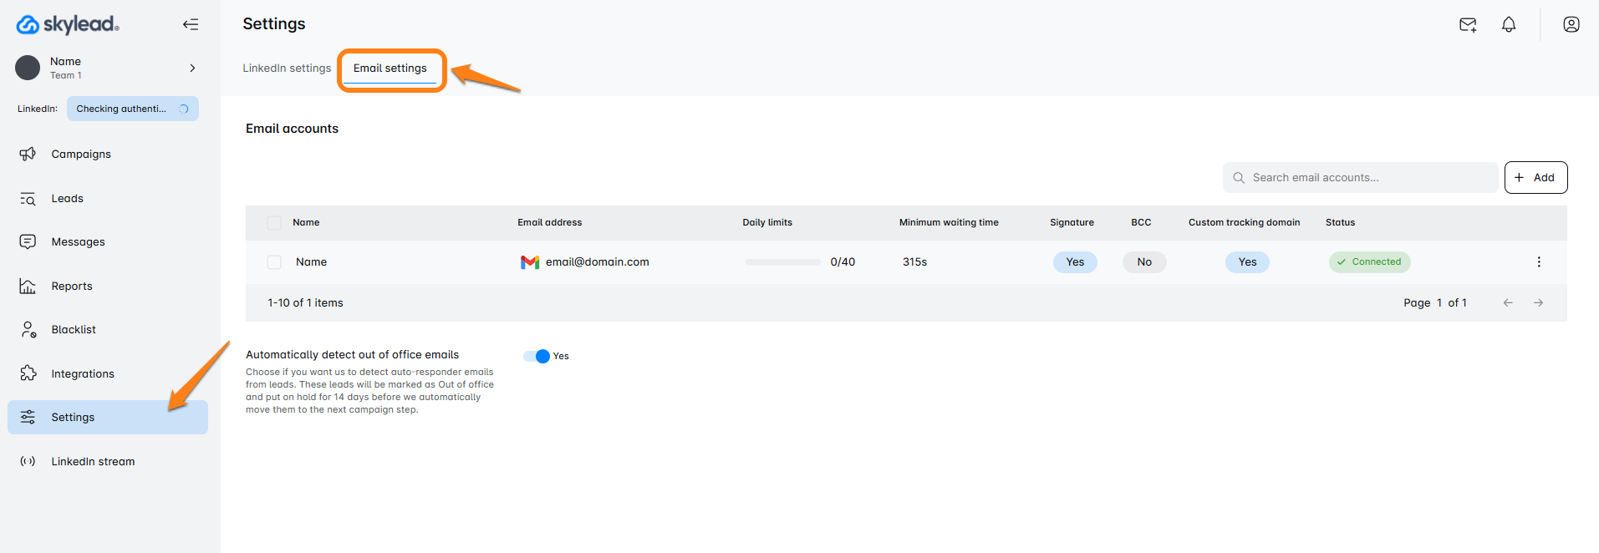The image size is (1599, 553).
Task: Open the Reports chart icon
Action: (x=28, y=287)
